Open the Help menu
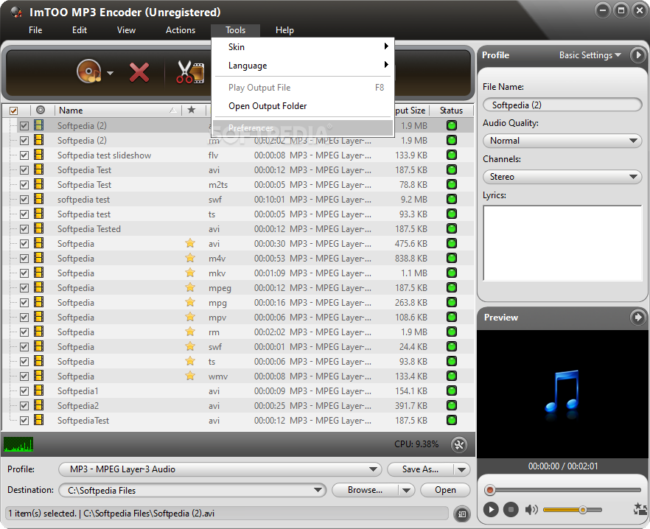The width and height of the screenshot is (650, 529). (x=284, y=30)
